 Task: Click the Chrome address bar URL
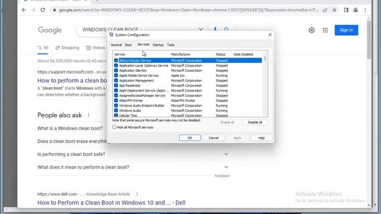coord(189,10)
